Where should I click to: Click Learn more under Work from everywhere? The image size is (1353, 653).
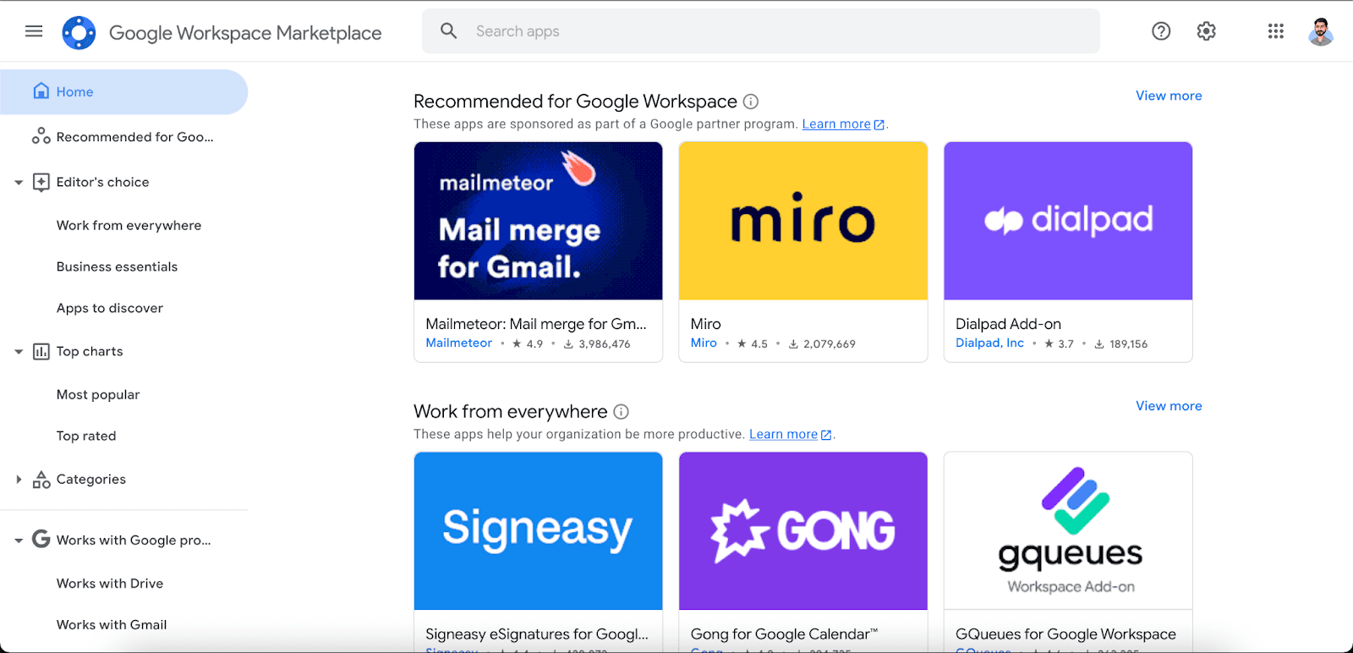coord(783,435)
